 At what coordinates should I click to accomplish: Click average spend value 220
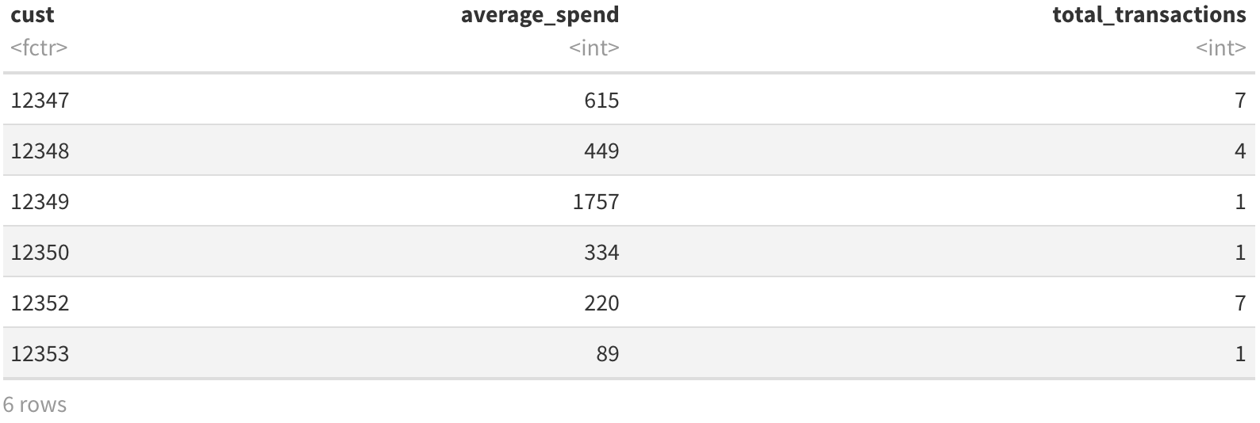[601, 303]
